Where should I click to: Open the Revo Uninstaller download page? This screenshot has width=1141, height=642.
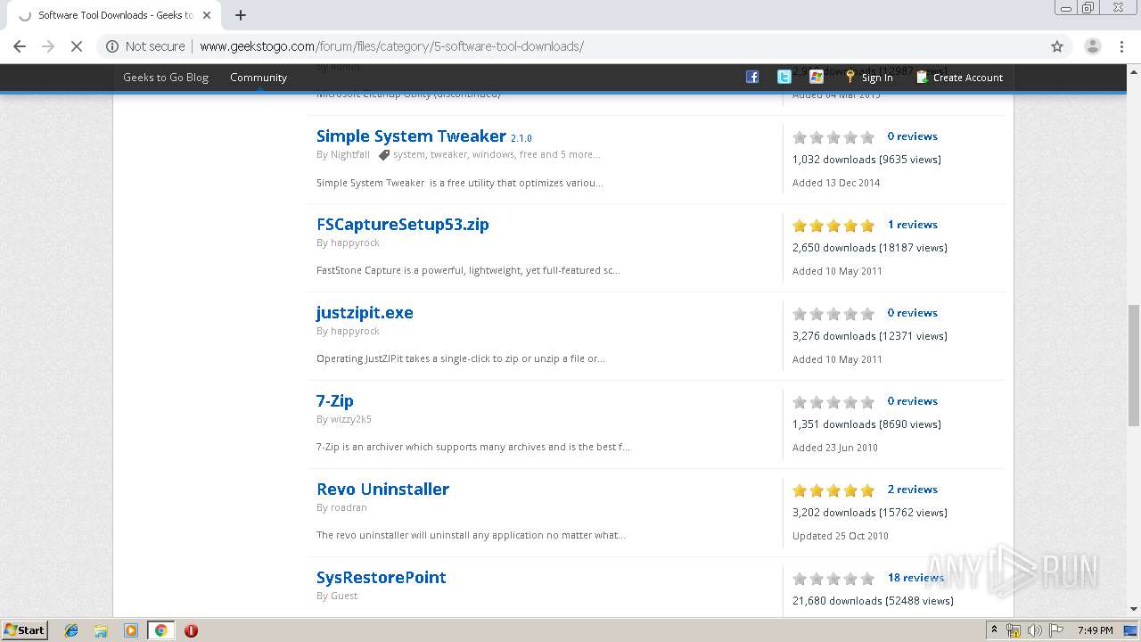(382, 489)
